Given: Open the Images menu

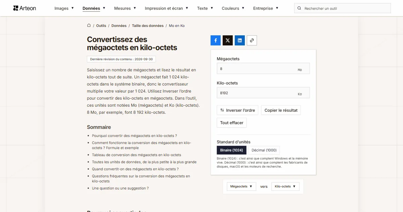Looking at the screenshot, I should (x=64, y=8).
